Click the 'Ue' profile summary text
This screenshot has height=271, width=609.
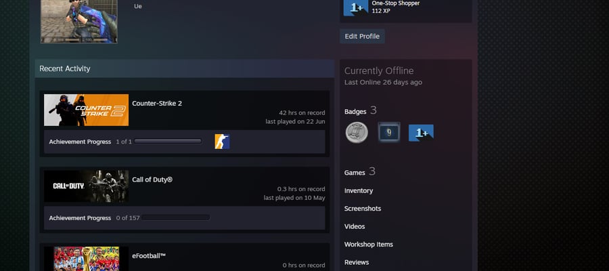[x=138, y=6]
